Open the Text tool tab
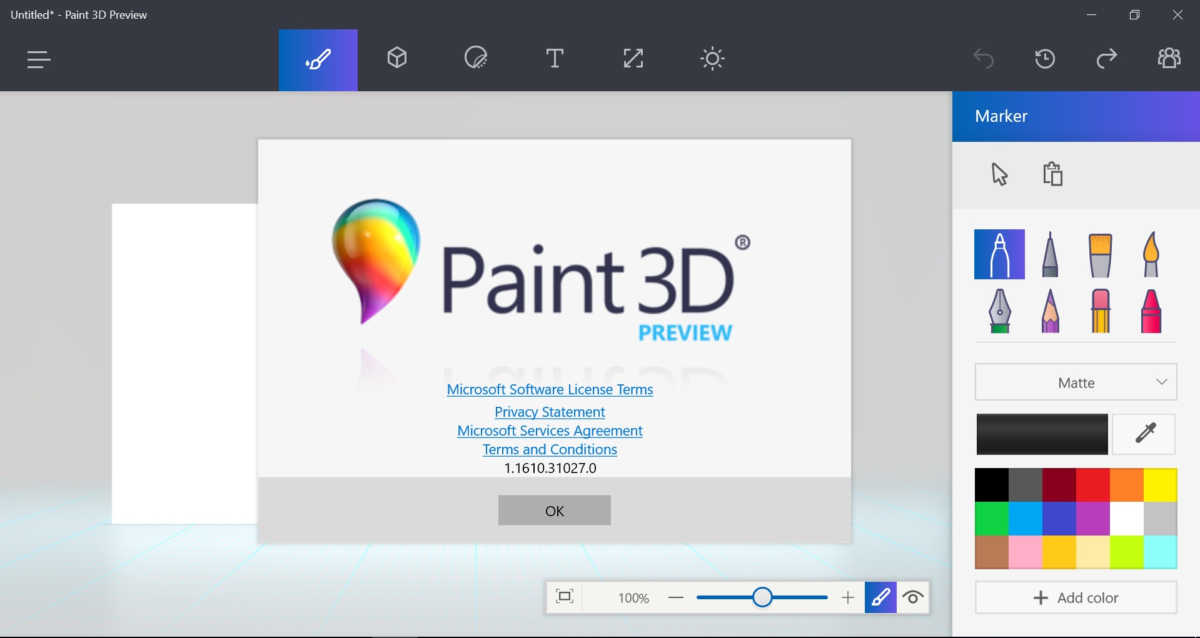 coord(555,59)
